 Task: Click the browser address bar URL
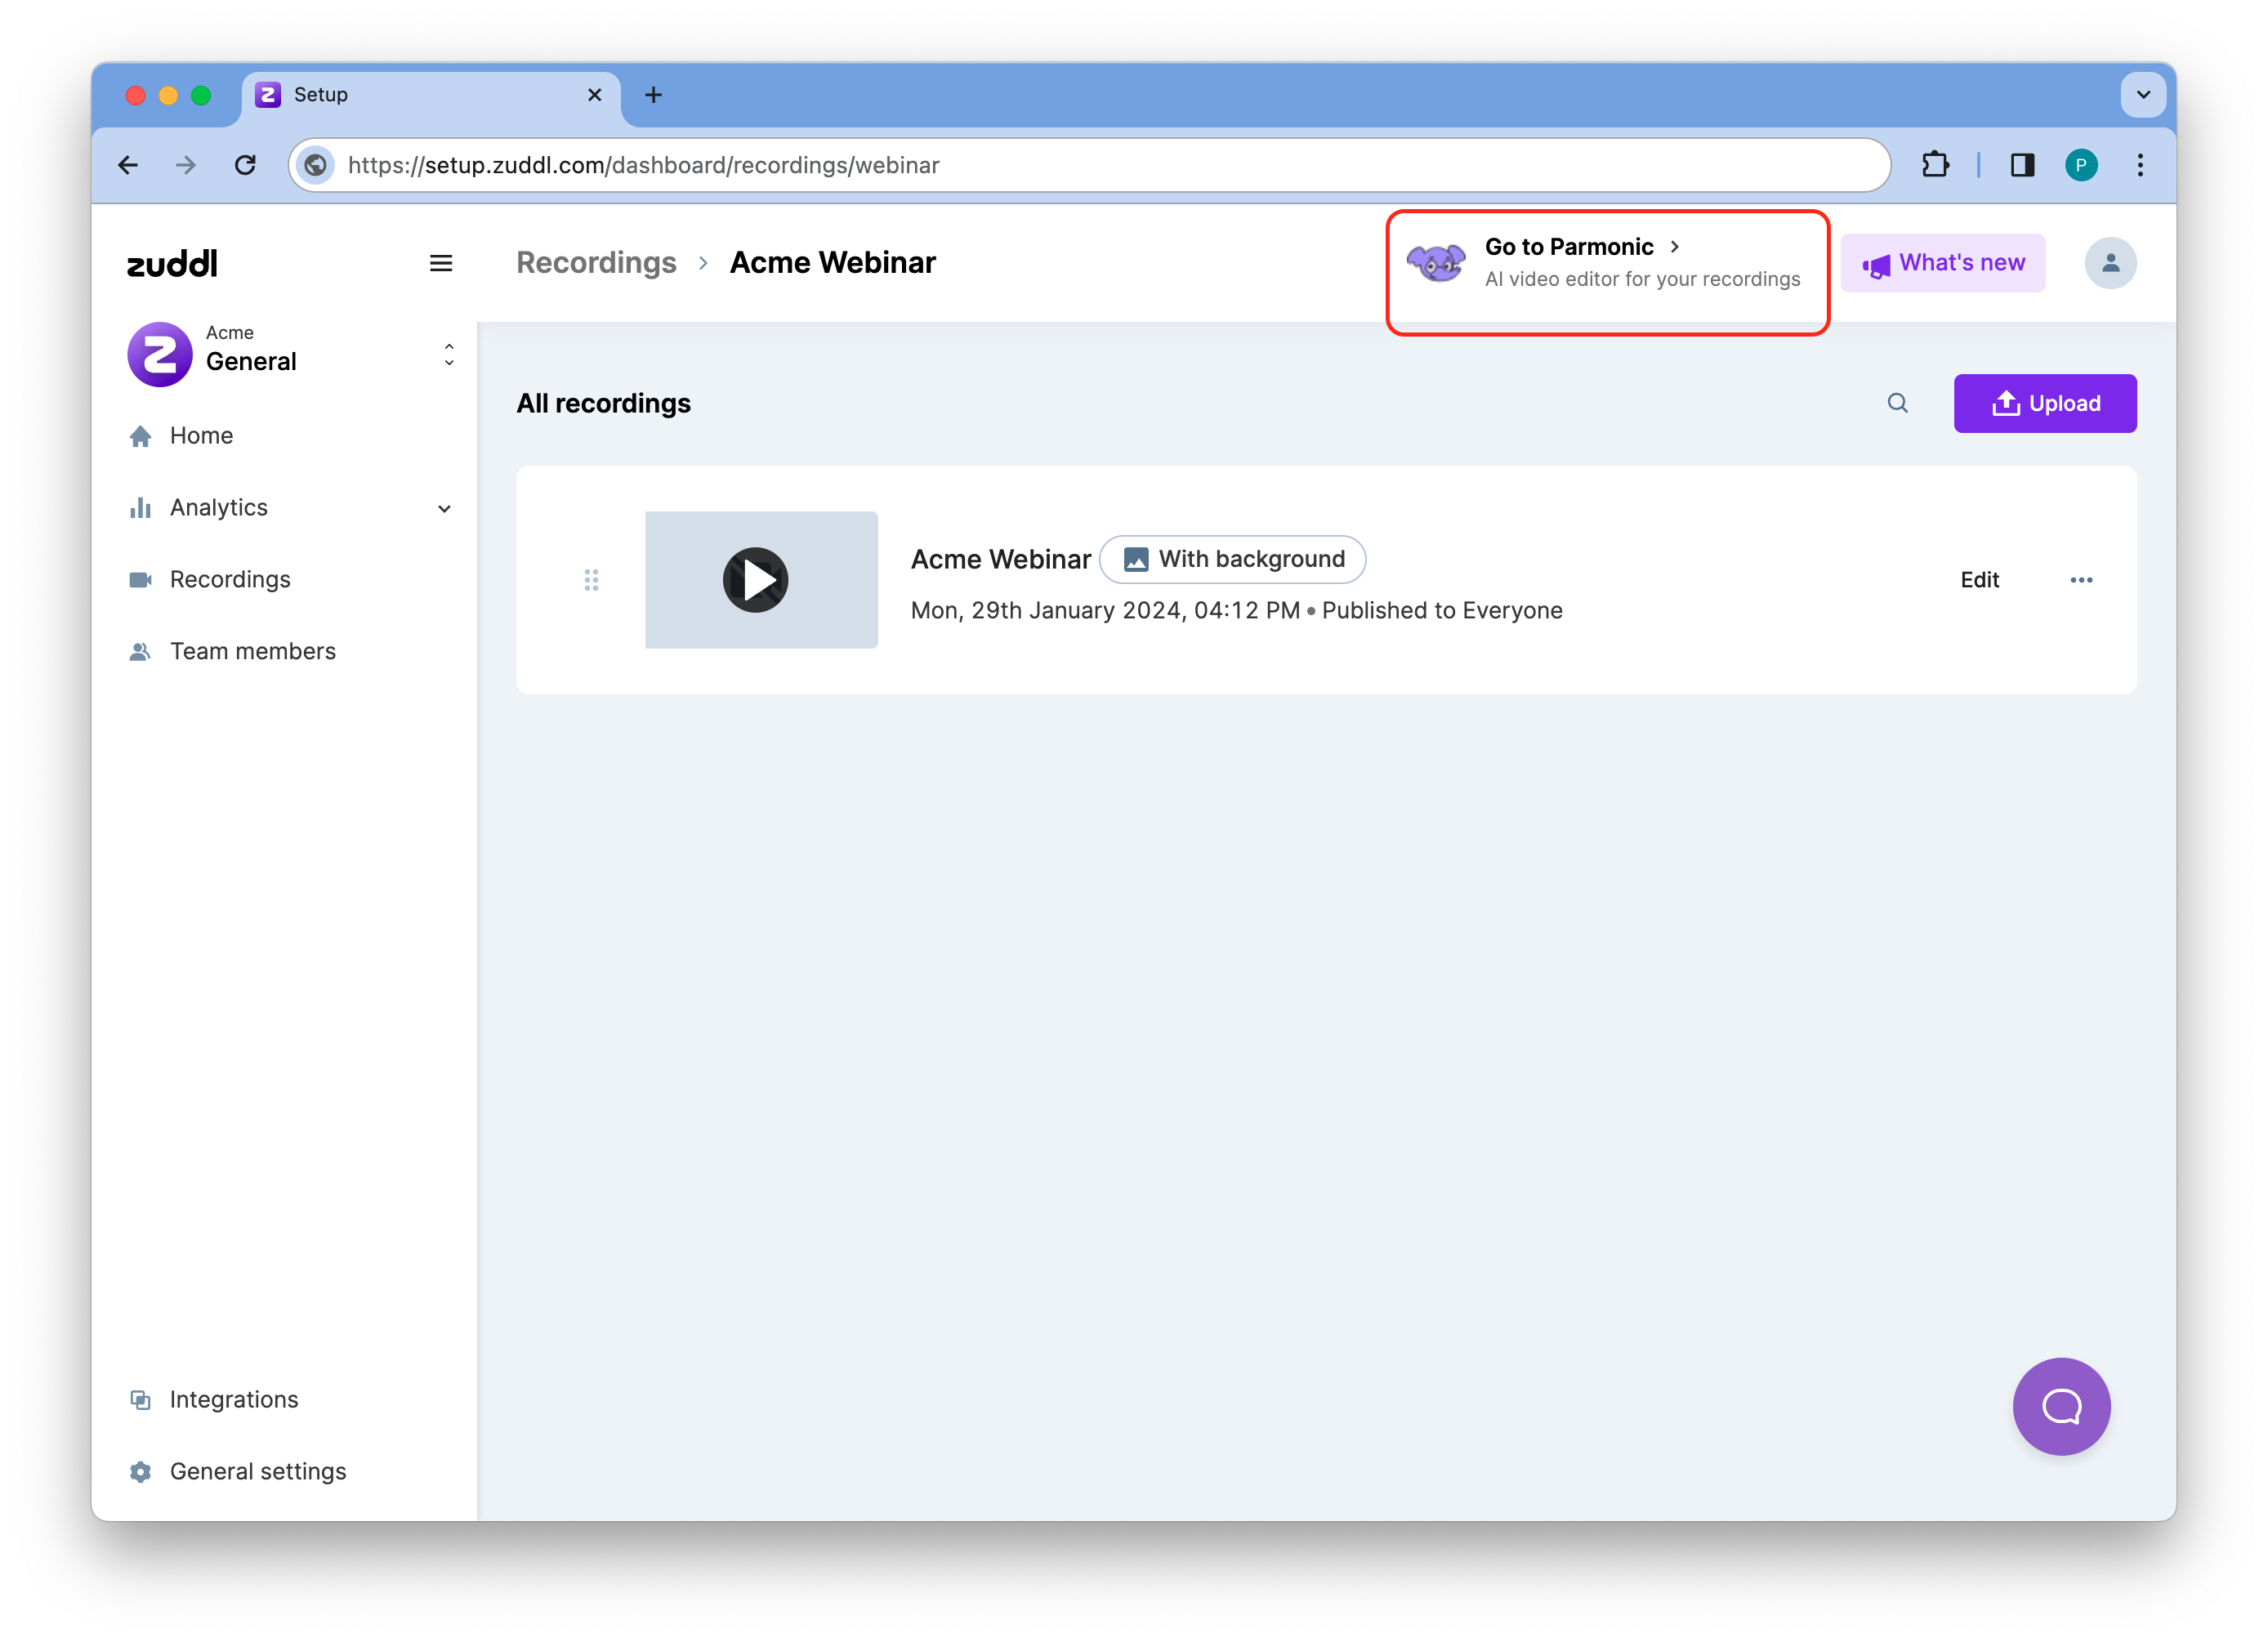pyautogui.click(x=643, y=165)
